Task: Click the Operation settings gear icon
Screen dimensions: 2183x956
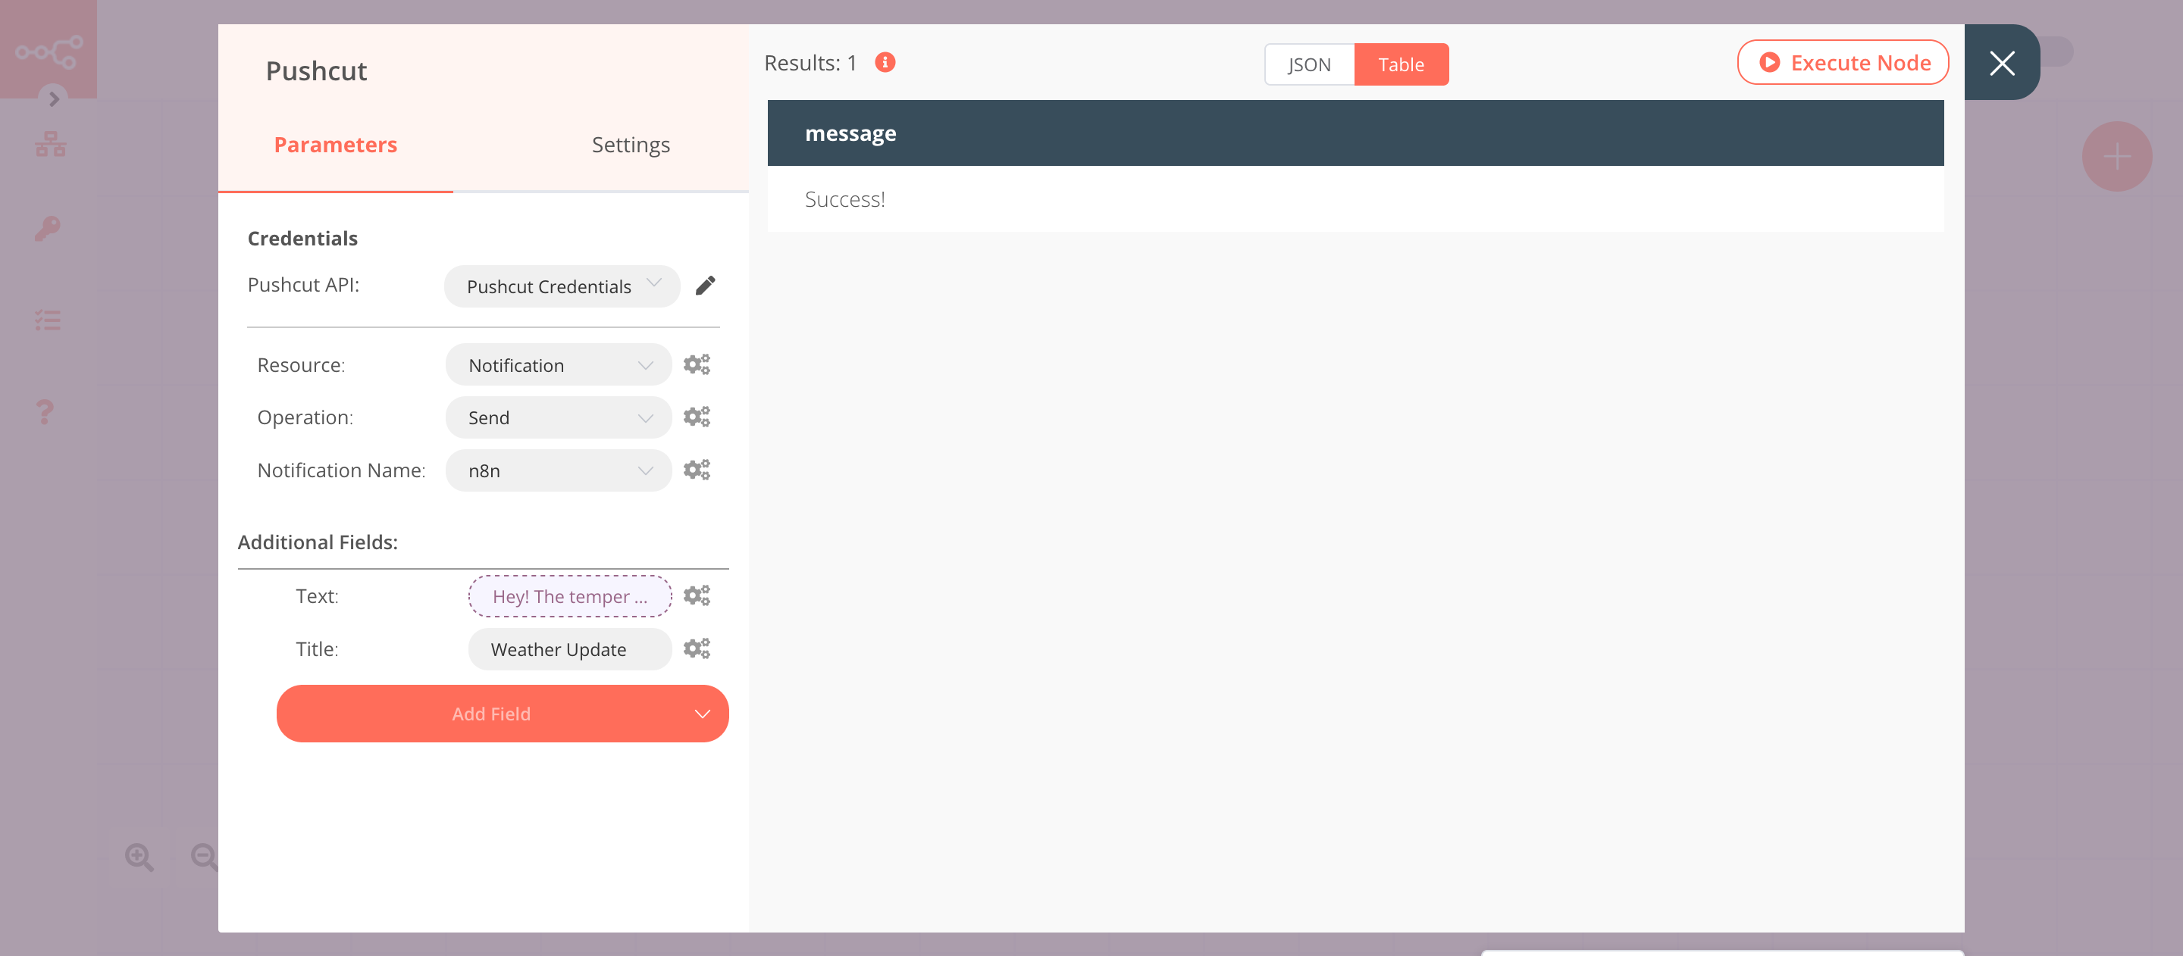Action: (x=696, y=417)
